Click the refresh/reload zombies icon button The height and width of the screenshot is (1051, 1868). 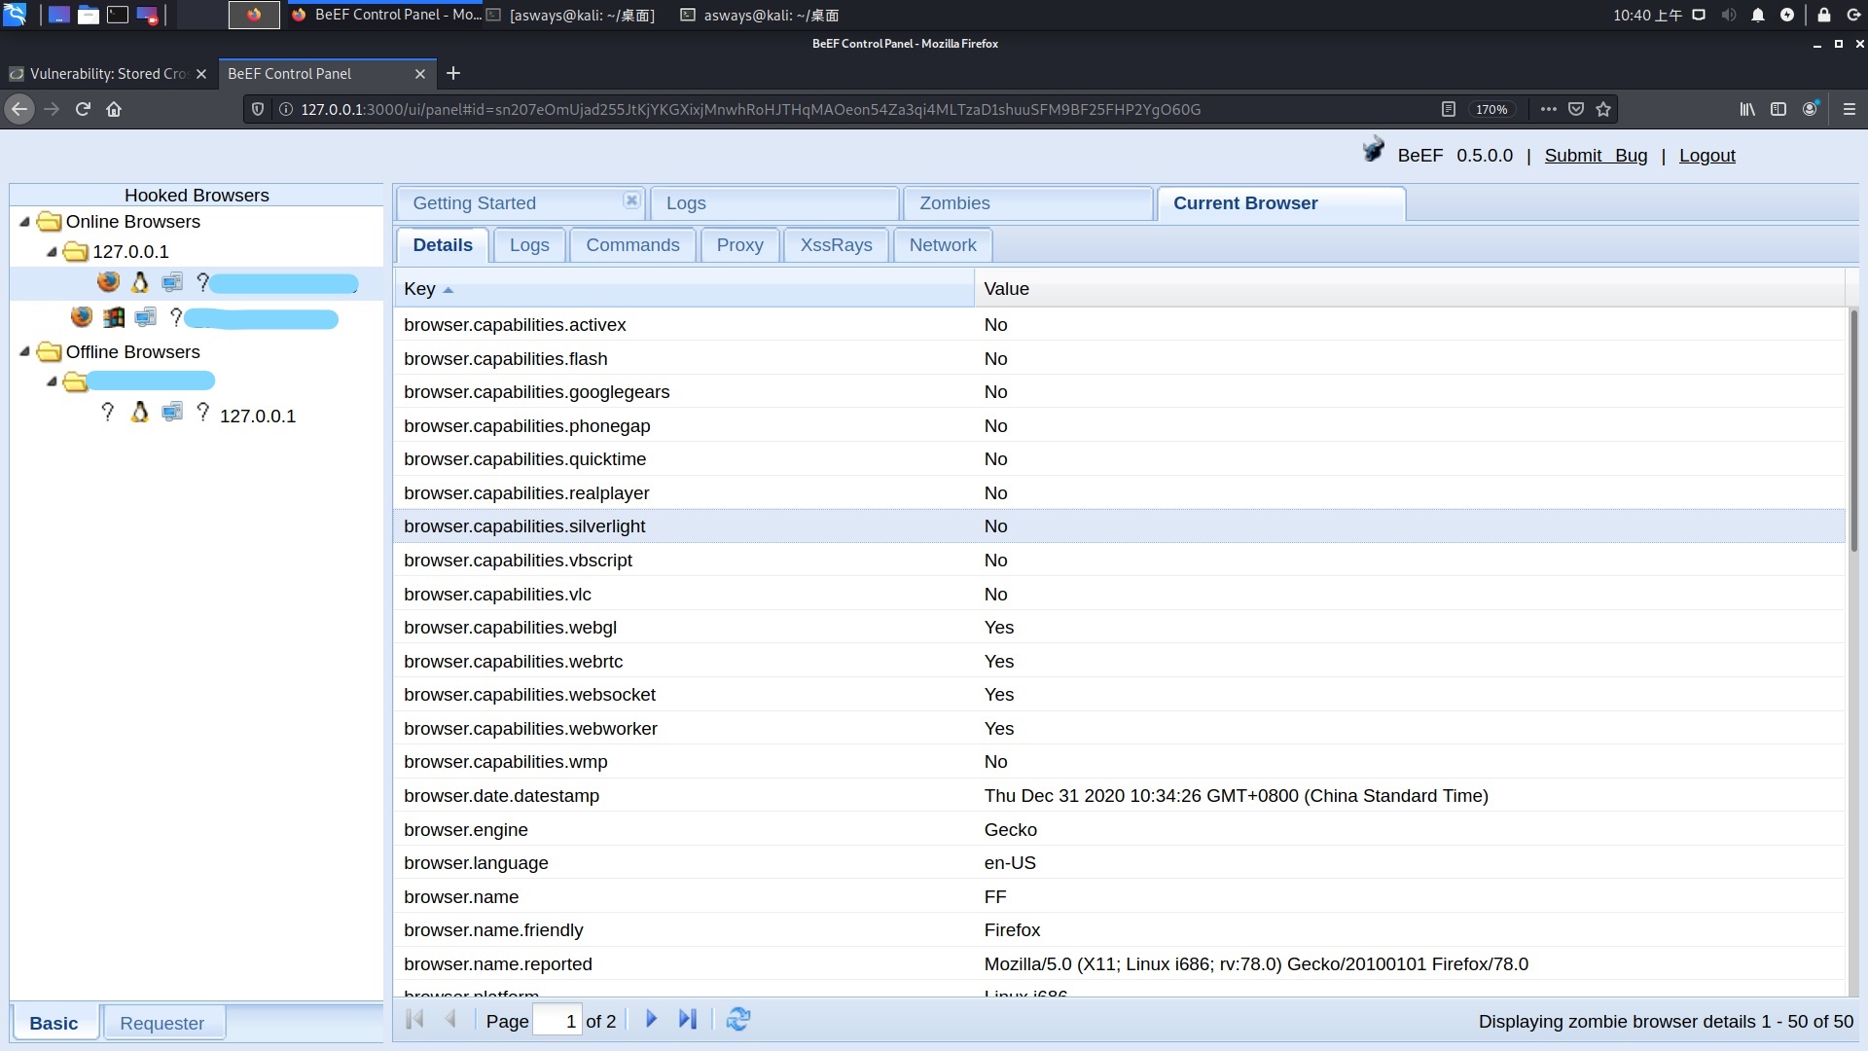[x=737, y=1019]
